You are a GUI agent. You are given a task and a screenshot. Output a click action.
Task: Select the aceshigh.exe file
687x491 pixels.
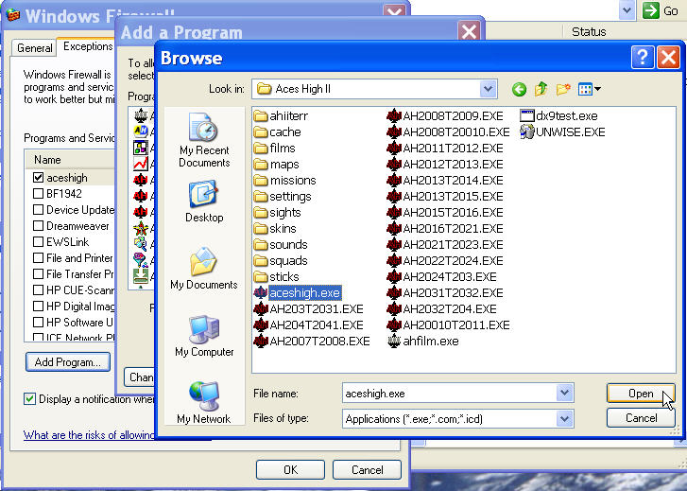[298, 293]
